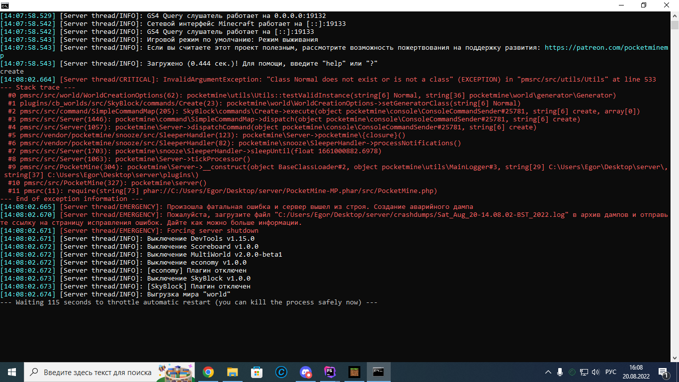The height and width of the screenshot is (382, 679).
Task: Switch the РУС input language indicator
Action: pos(611,372)
